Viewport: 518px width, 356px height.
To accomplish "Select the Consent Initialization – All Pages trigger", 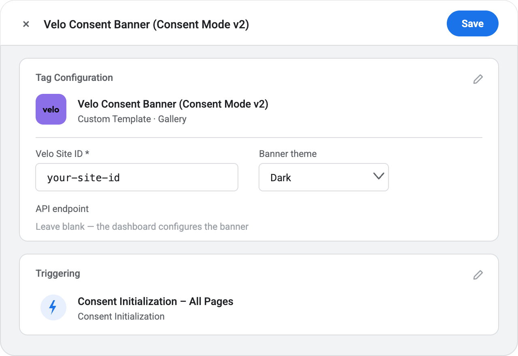I will click(155, 302).
